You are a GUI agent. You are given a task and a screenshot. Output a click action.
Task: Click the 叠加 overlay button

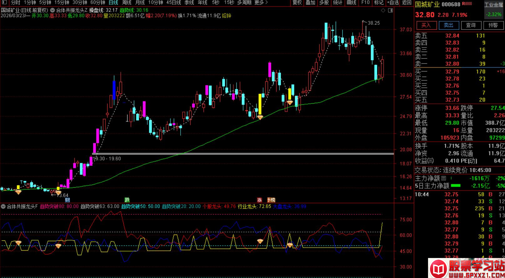click(x=310, y=3)
